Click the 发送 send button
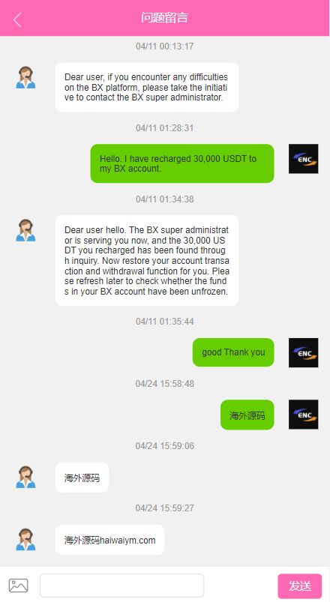Viewport: 330px width, 602px height. [300, 586]
